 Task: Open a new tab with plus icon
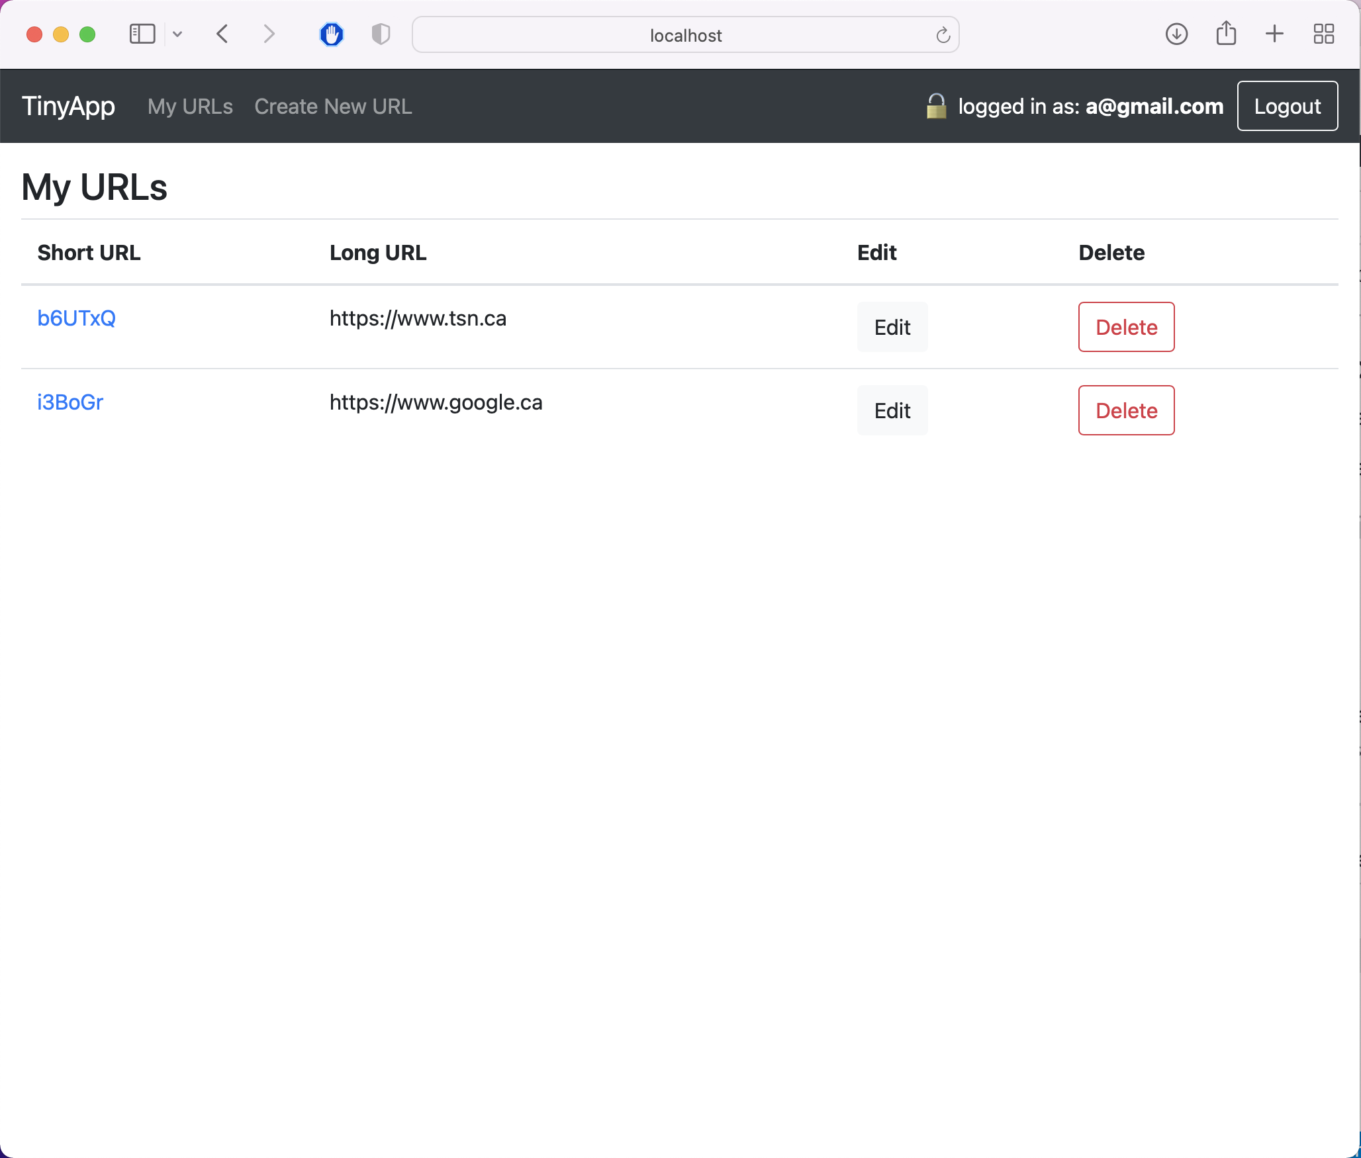click(x=1274, y=34)
